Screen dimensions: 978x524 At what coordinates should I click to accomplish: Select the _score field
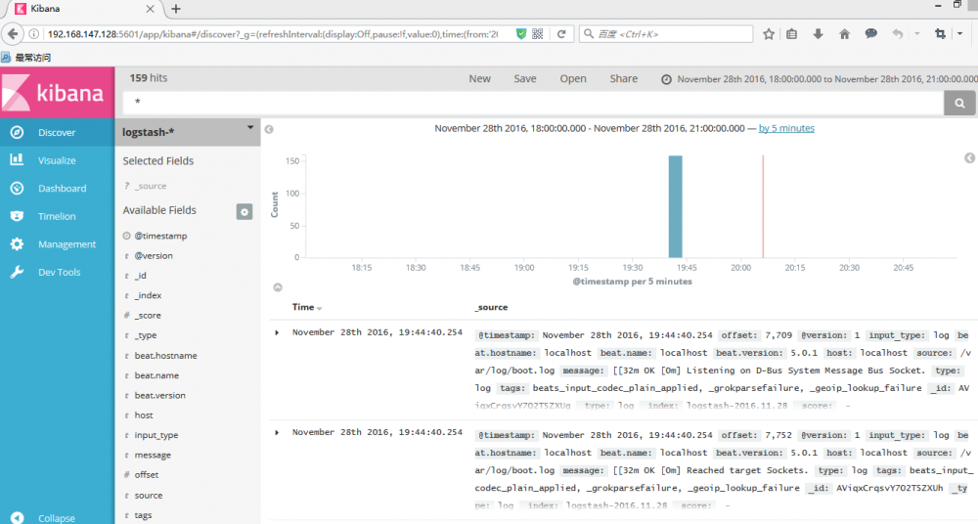pos(148,316)
